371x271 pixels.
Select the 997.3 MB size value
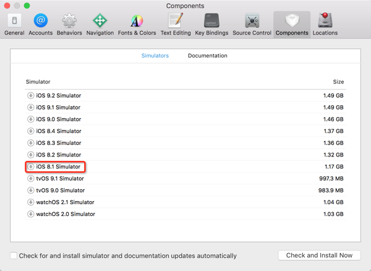click(331, 178)
